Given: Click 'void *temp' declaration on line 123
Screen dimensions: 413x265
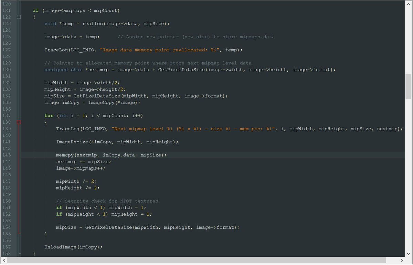Looking at the screenshot, I should coord(59,23).
